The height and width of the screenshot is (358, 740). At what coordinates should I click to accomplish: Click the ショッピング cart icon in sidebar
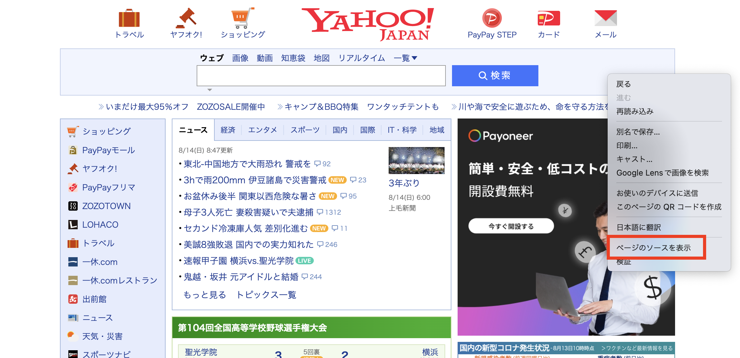73,132
